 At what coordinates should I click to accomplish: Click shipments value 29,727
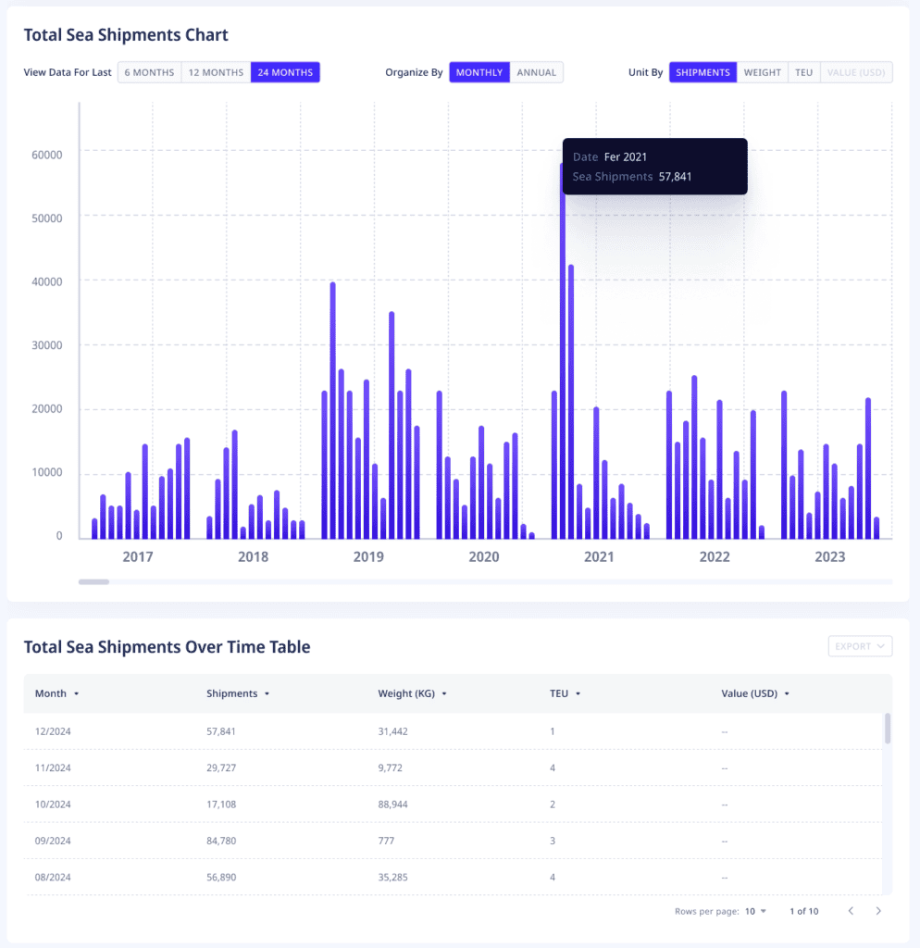tap(221, 767)
